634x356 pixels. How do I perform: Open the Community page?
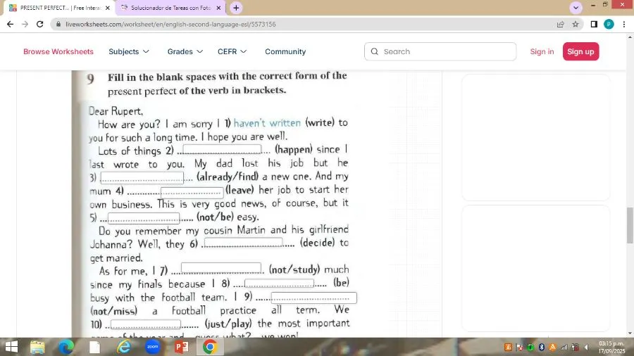point(285,51)
